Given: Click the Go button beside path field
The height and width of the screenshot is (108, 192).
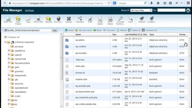Looking at the screenshot, I should click(x=55, y=30).
